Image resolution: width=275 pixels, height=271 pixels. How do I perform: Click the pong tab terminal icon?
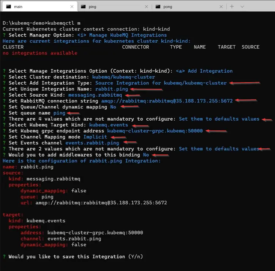(158, 7)
